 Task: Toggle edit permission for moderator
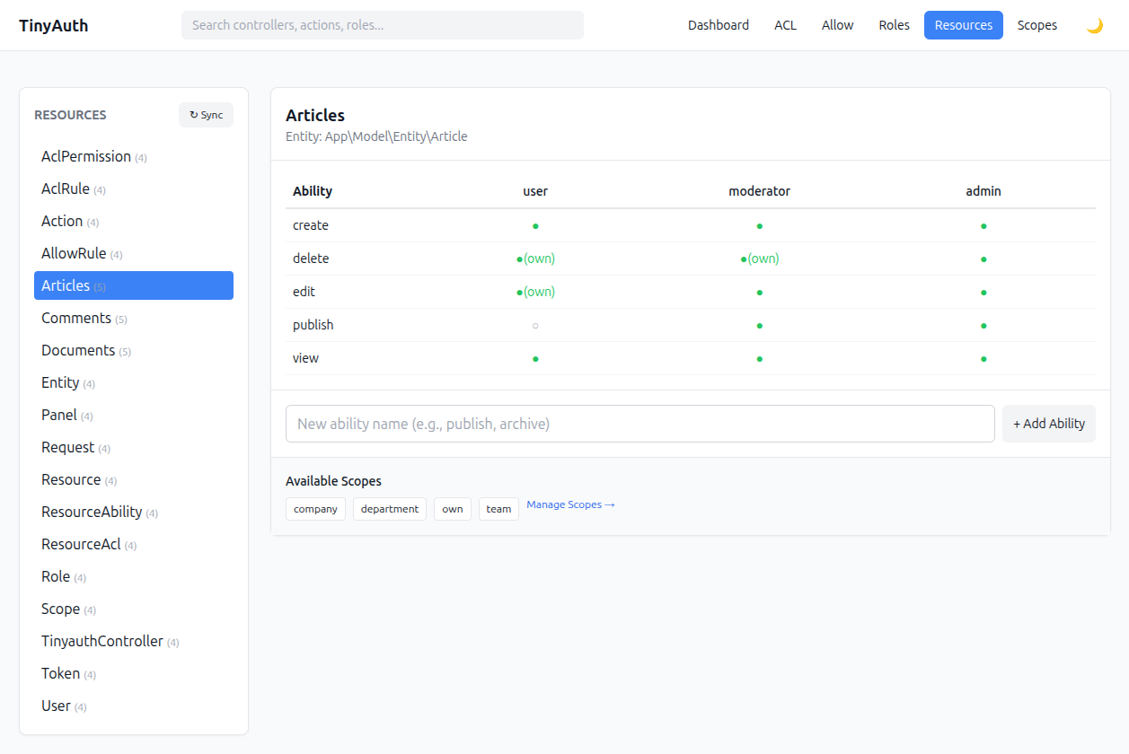click(760, 293)
